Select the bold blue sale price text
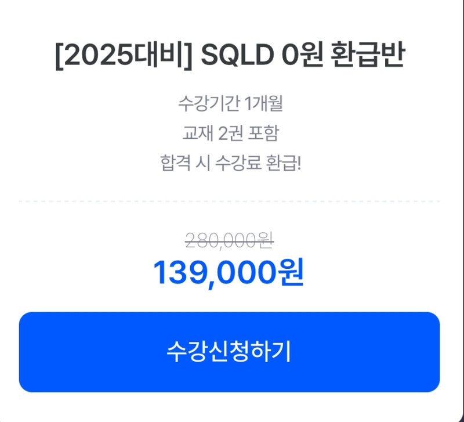 232,273
